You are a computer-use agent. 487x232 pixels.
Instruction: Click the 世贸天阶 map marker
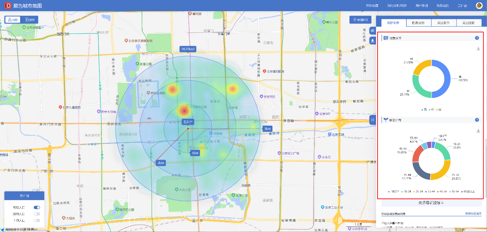click(267, 97)
